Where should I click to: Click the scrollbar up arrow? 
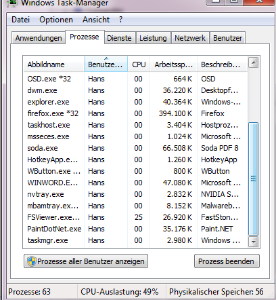254,62
